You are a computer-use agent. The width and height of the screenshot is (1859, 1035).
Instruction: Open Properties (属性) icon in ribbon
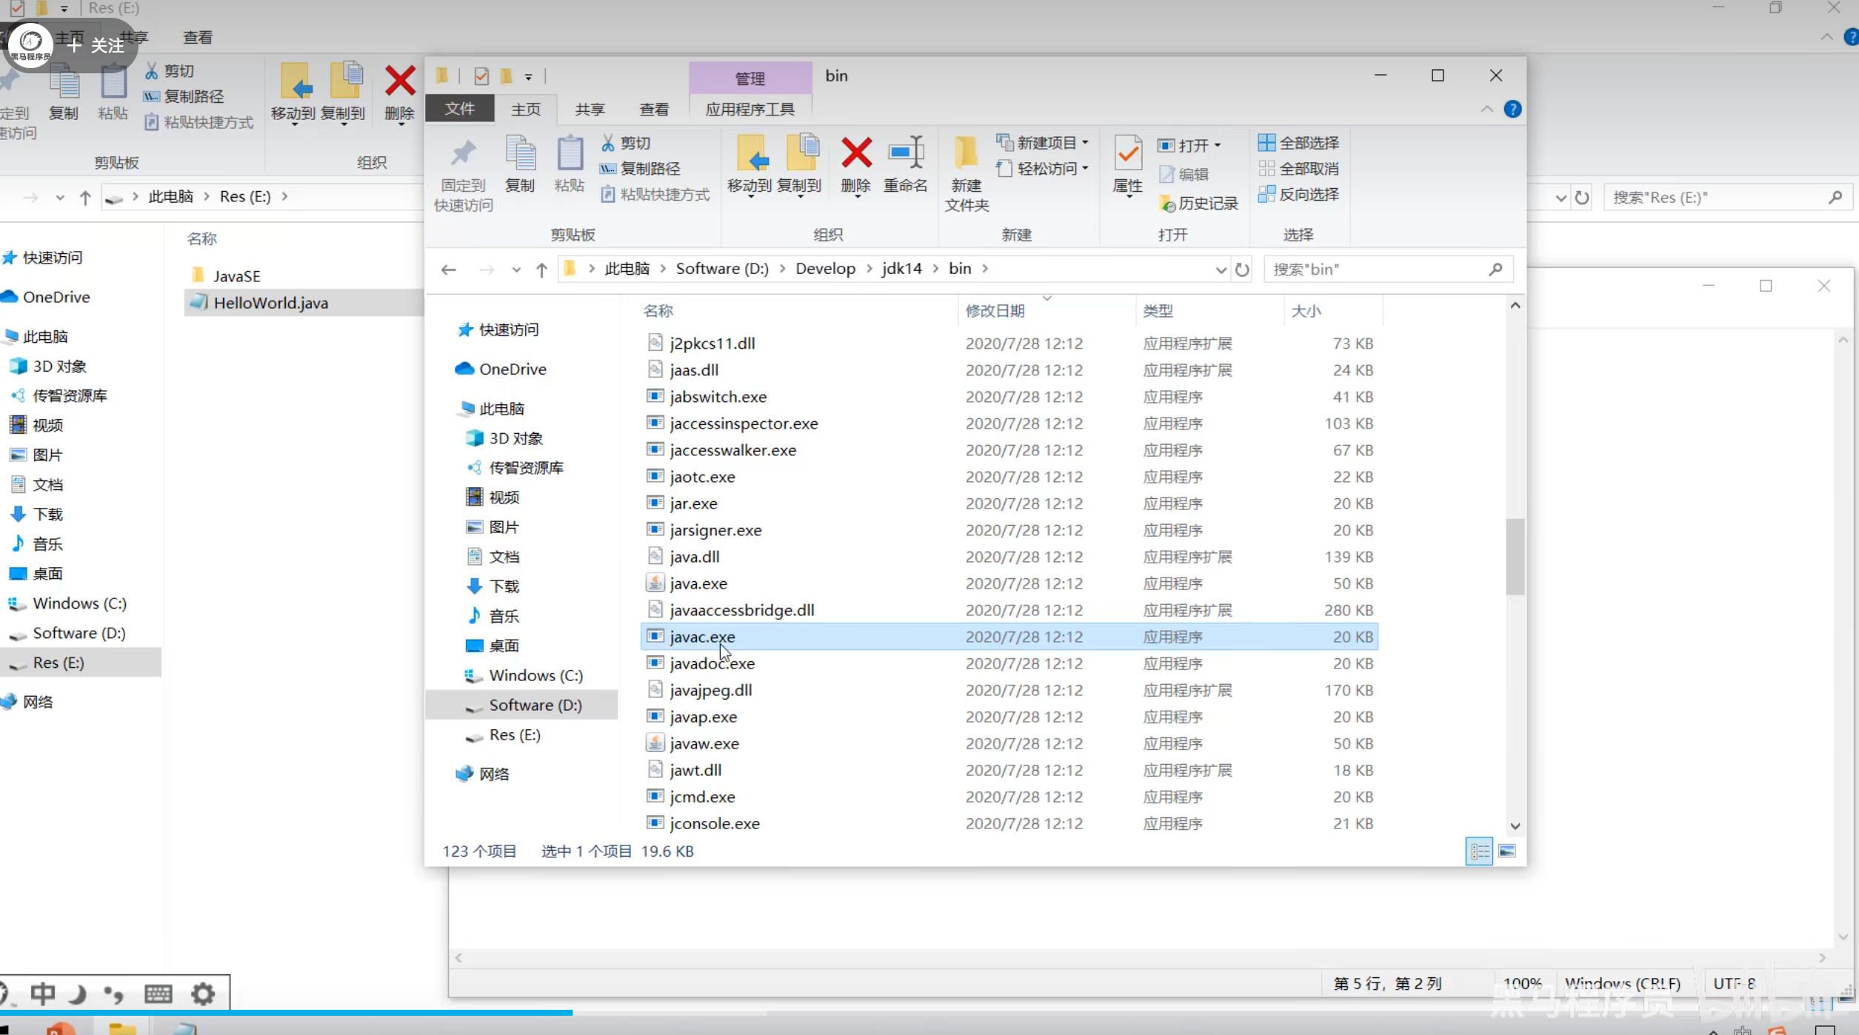point(1127,154)
